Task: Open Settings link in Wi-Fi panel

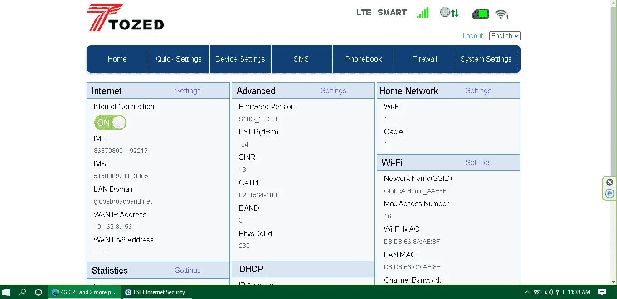Action: [478, 162]
